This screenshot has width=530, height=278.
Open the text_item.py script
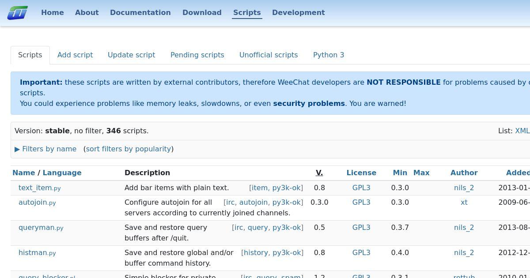tap(40, 188)
